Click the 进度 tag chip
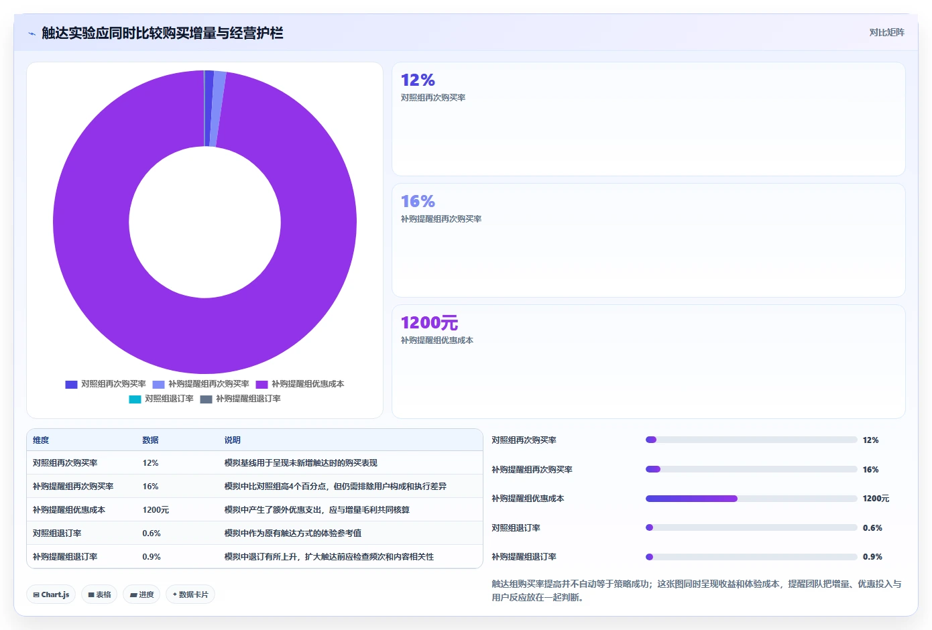Image resolution: width=932 pixels, height=630 pixels. [x=141, y=594]
